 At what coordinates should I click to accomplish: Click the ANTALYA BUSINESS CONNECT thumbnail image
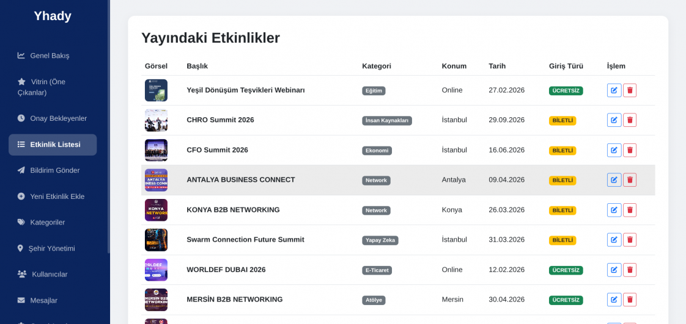click(156, 180)
